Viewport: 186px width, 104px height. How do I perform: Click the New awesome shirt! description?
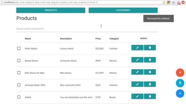pos(70,85)
